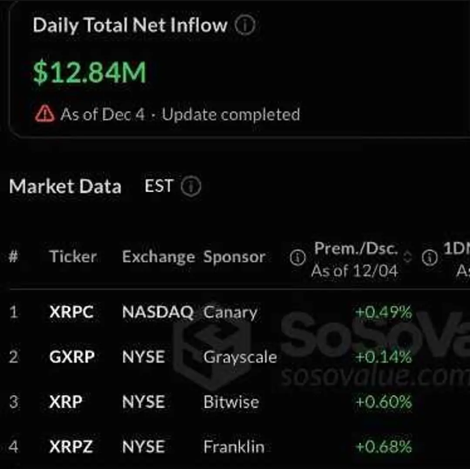Click the +0.60% premium value for Bitwise

pyautogui.click(x=384, y=402)
